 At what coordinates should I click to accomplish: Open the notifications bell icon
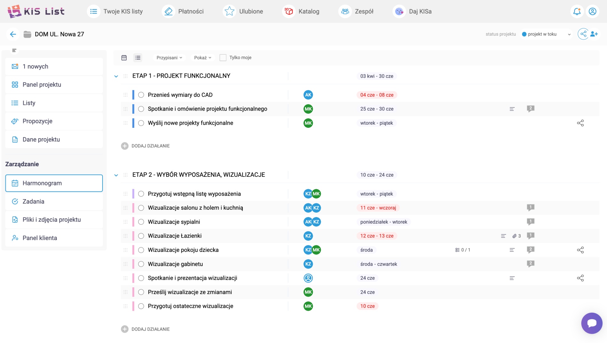tap(577, 12)
